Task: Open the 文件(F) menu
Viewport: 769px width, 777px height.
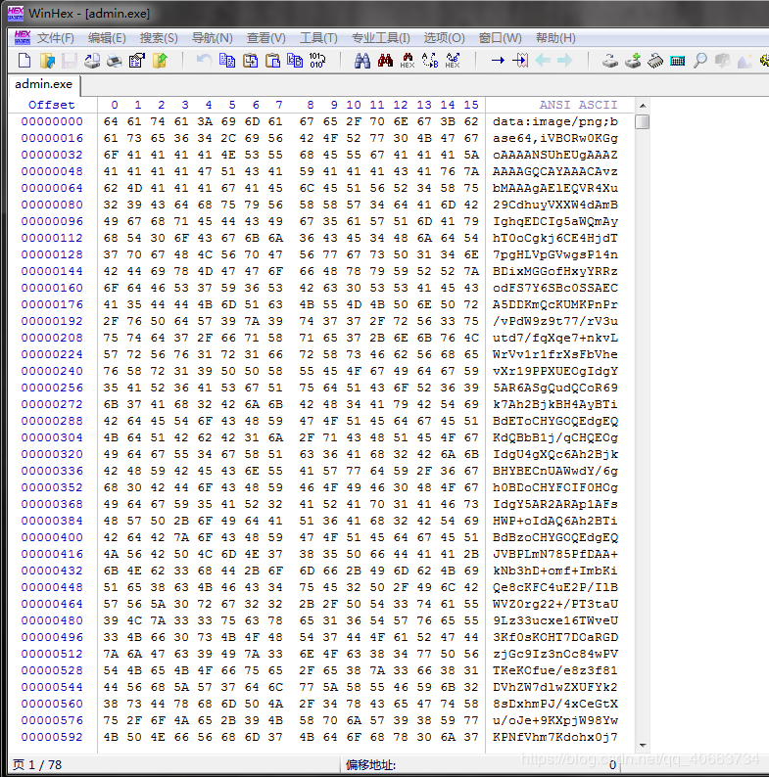Action: point(55,38)
